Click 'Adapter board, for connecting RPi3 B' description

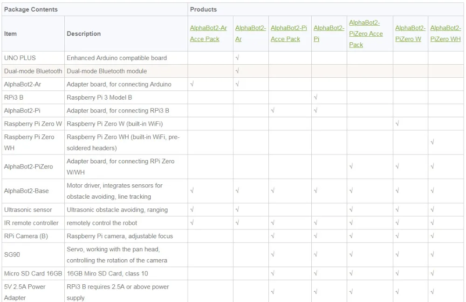point(118,111)
